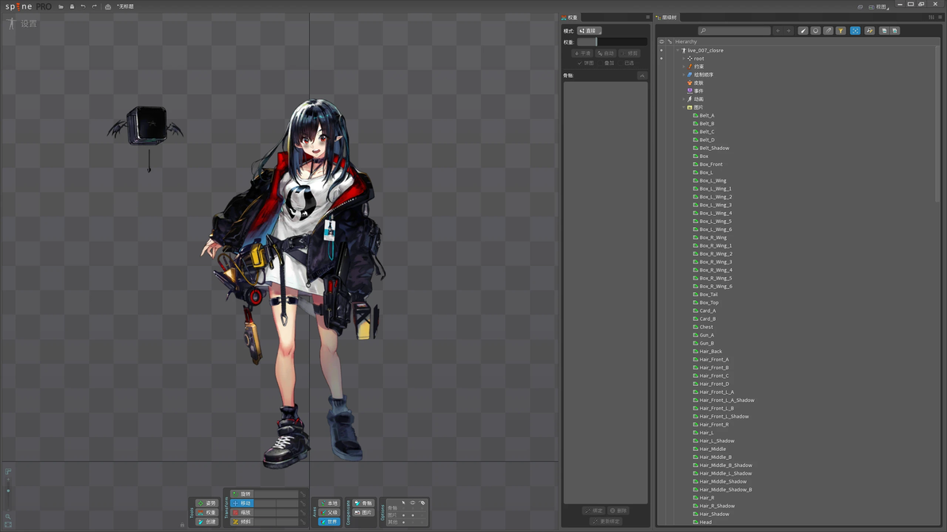
Task: Toggle the 叠加 overlay checkbox
Action: (x=606, y=63)
